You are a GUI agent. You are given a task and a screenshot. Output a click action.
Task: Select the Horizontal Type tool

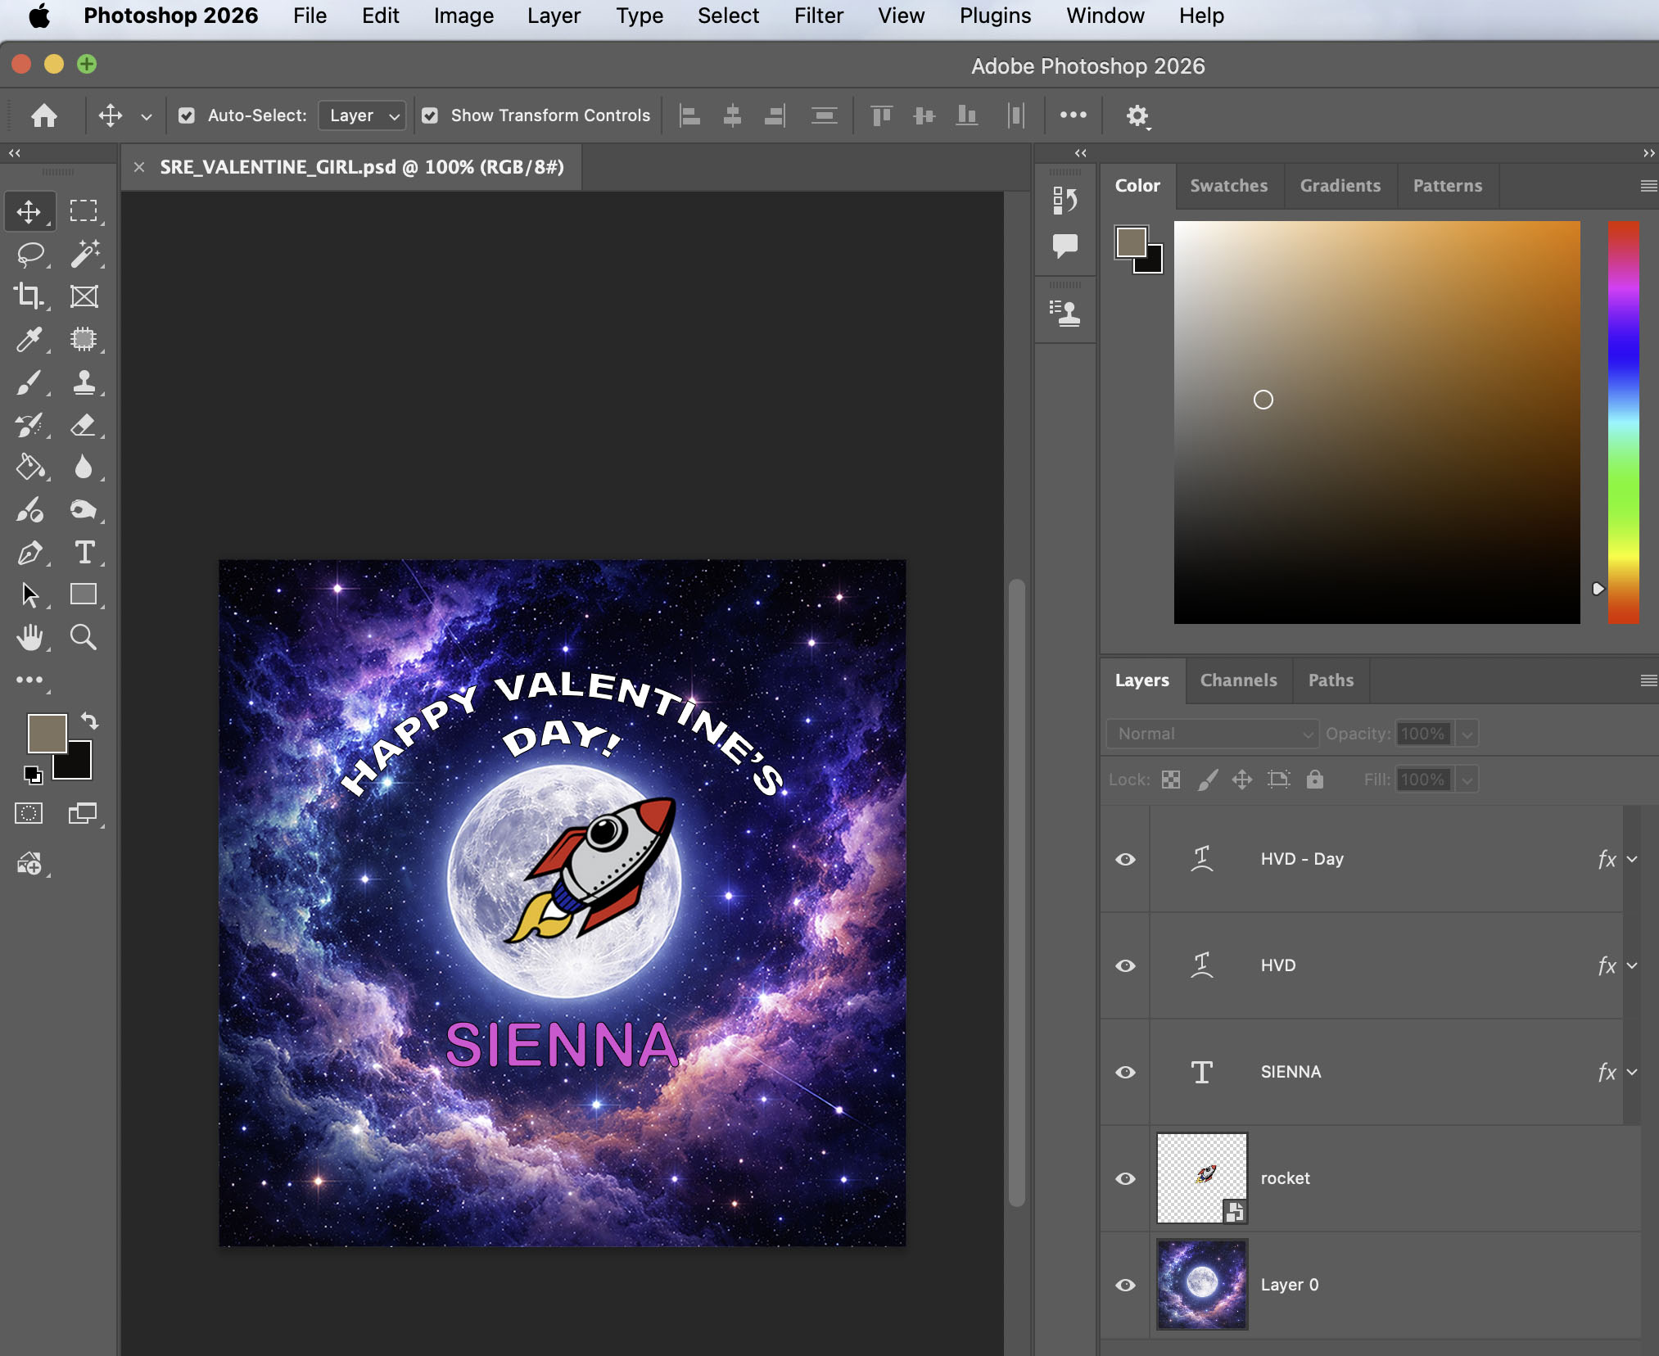pyautogui.click(x=84, y=553)
